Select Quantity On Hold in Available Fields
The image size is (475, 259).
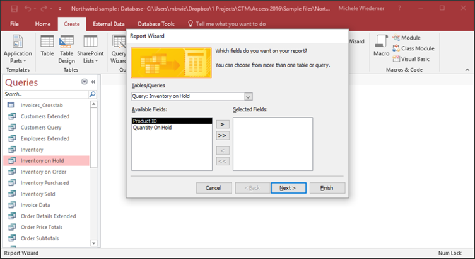(172, 128)
